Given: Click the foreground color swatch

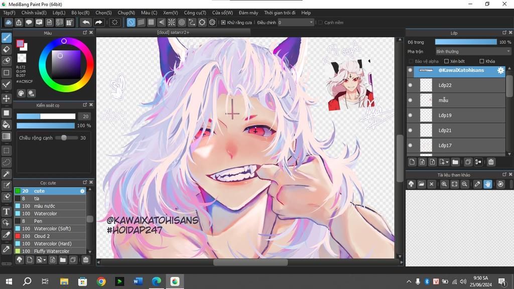Looking at the screenshot, I should point(20,43).
